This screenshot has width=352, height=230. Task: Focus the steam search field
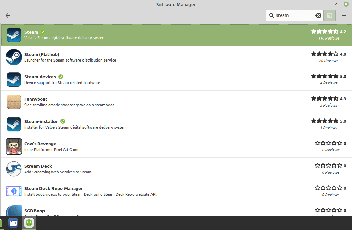click(x=294, y=15)
